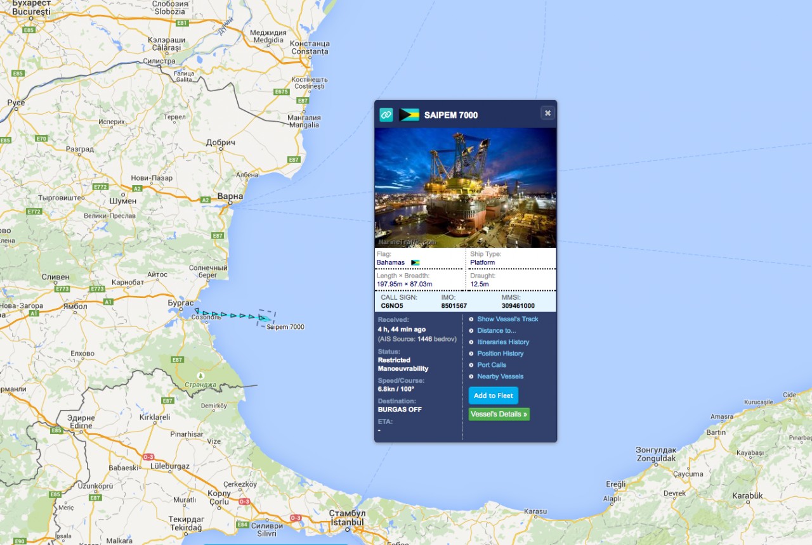This screenshot has height=545, width=812.
Task: Click the Созопол label near the vessel track
Action: [206, 317]
